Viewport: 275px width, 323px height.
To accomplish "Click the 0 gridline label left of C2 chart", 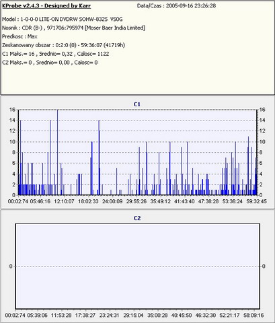I will pyautogui.click(x=11, y=266).
